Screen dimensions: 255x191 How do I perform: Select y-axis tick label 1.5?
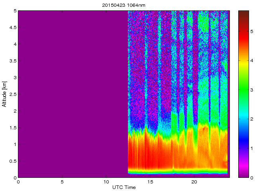(12, 128)
